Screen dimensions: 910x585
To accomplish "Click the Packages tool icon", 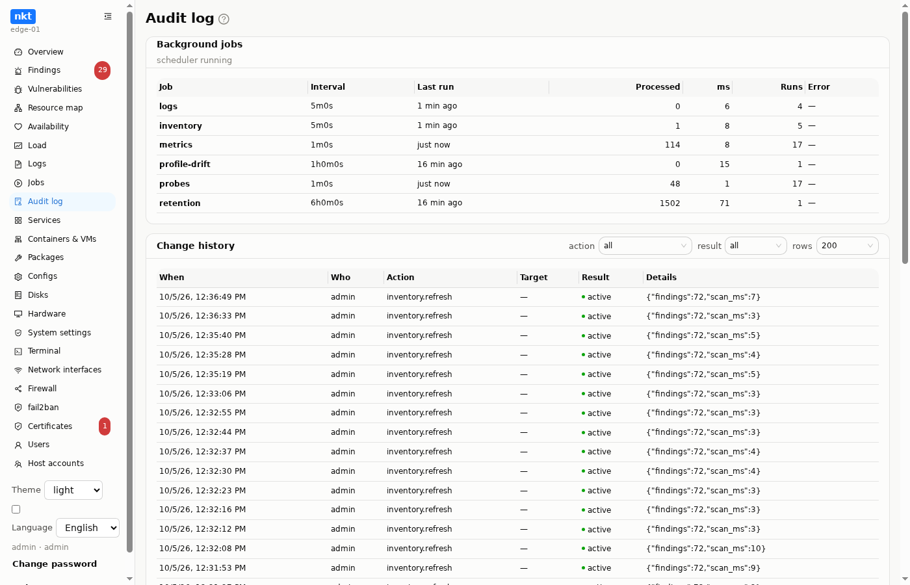I will click(x=18, y=257).
